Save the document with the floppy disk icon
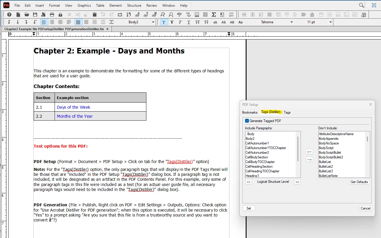381x238 pixels. pyautogui.click(x=35, y=15)
